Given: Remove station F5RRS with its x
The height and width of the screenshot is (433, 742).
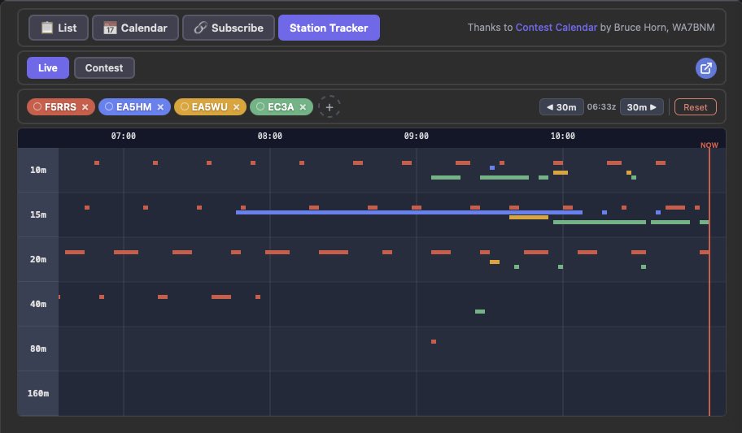Looking at the screenshot, I should click(85, 107).
